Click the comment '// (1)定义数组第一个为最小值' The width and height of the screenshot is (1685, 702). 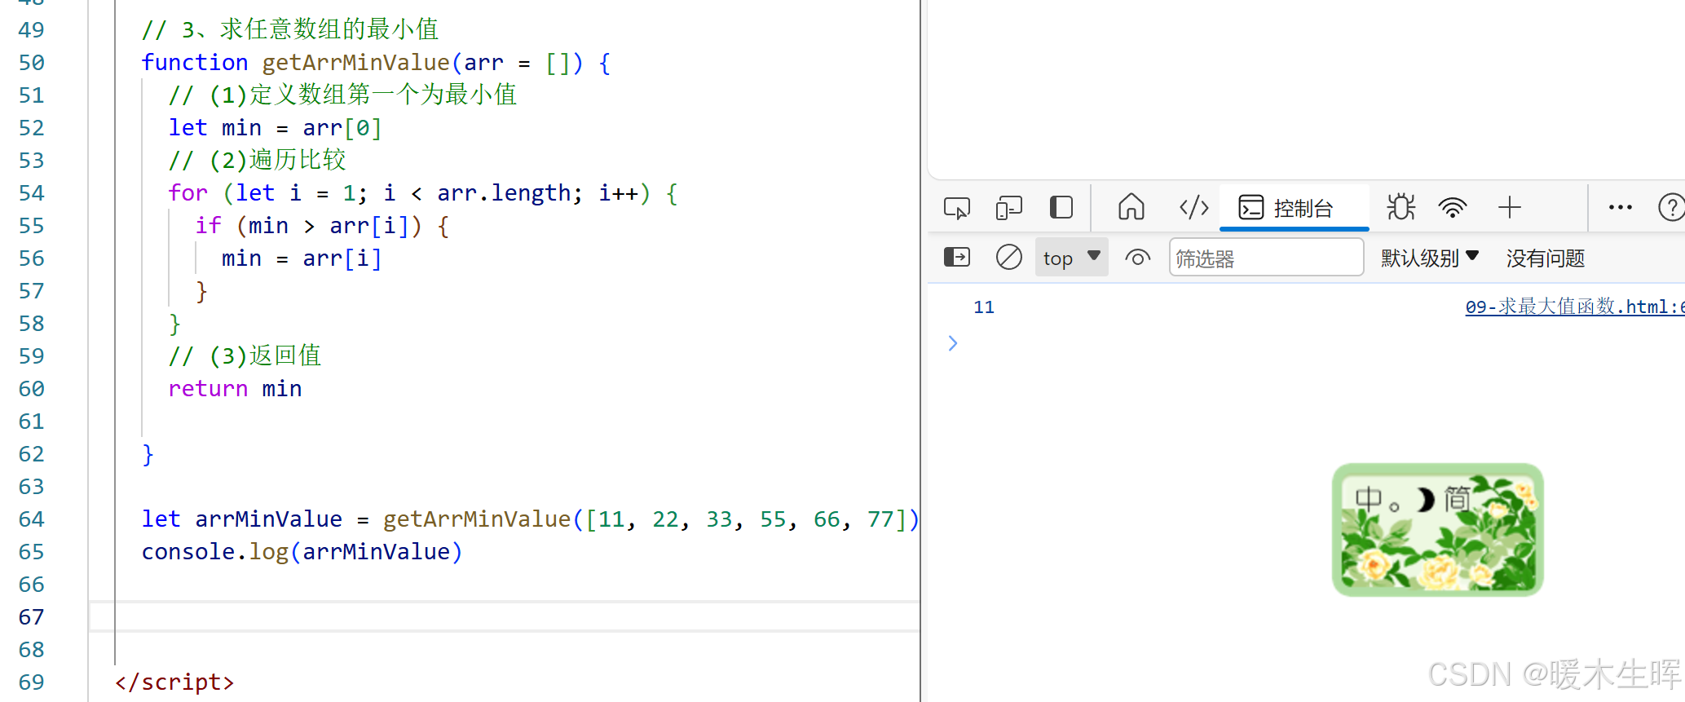[x=342, y=95]
